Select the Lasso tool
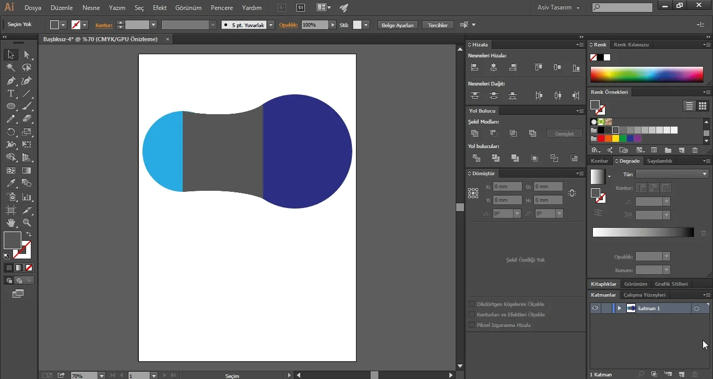Screen dimensions: 713x379 [x=27, y=68]
